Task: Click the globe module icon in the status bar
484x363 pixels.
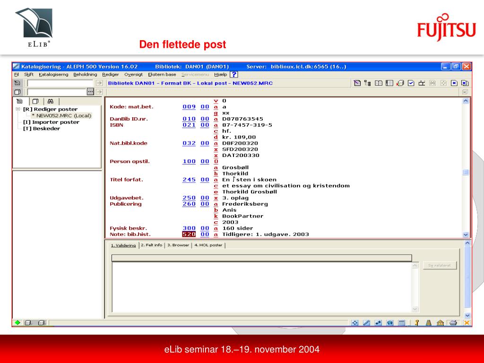Action: tap(390, 323)
